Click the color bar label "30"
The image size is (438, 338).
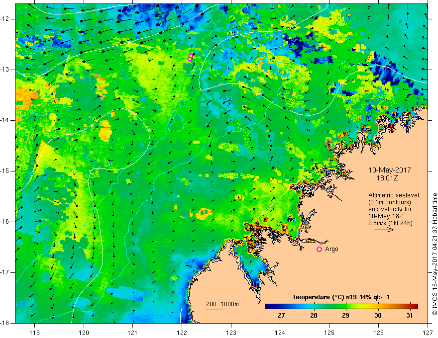pos(378,316)
